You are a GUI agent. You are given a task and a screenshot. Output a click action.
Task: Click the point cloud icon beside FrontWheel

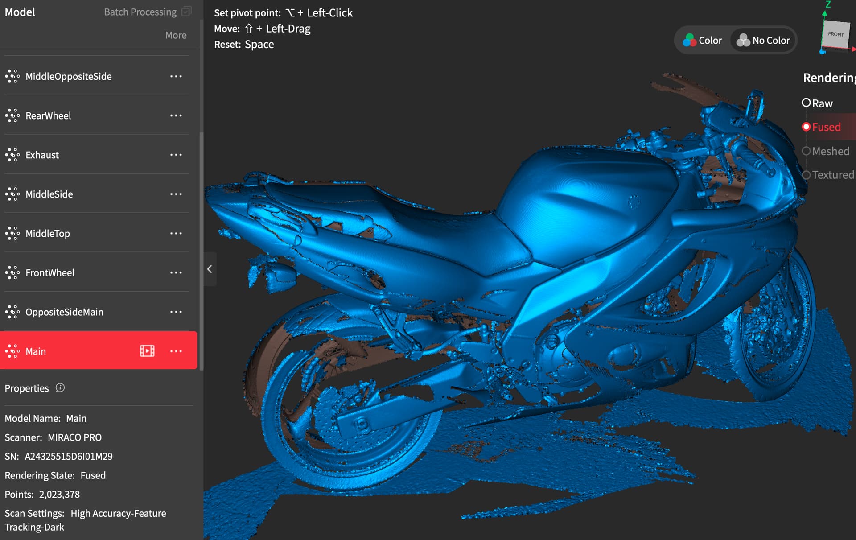(12, 272)
